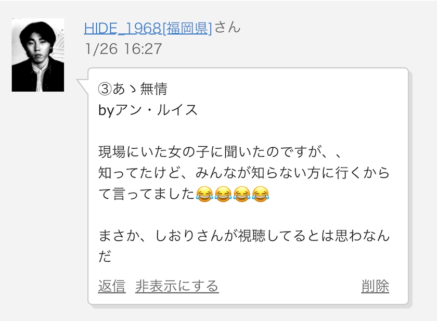Click the first laughing-crying emoji

tap(204, 194)
